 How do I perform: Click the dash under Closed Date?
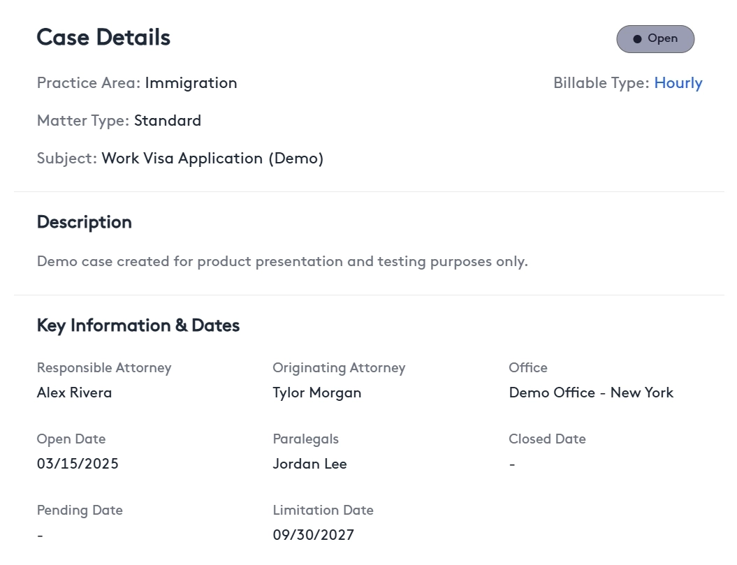[x=512, y=464]
